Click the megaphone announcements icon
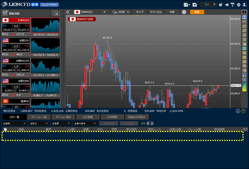Viewport: 249px width, 169px height. (x=226, y=5)
